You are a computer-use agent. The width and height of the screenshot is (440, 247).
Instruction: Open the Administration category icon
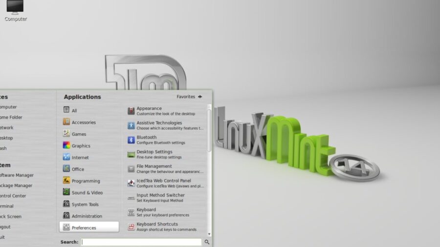[x=66, y=216]
